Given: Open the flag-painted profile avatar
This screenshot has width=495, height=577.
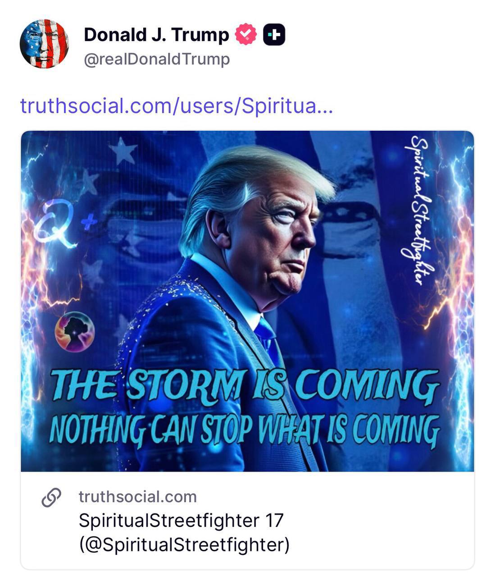Looking at the screenshot, I should pyautogui.click(x=44, y=44).
